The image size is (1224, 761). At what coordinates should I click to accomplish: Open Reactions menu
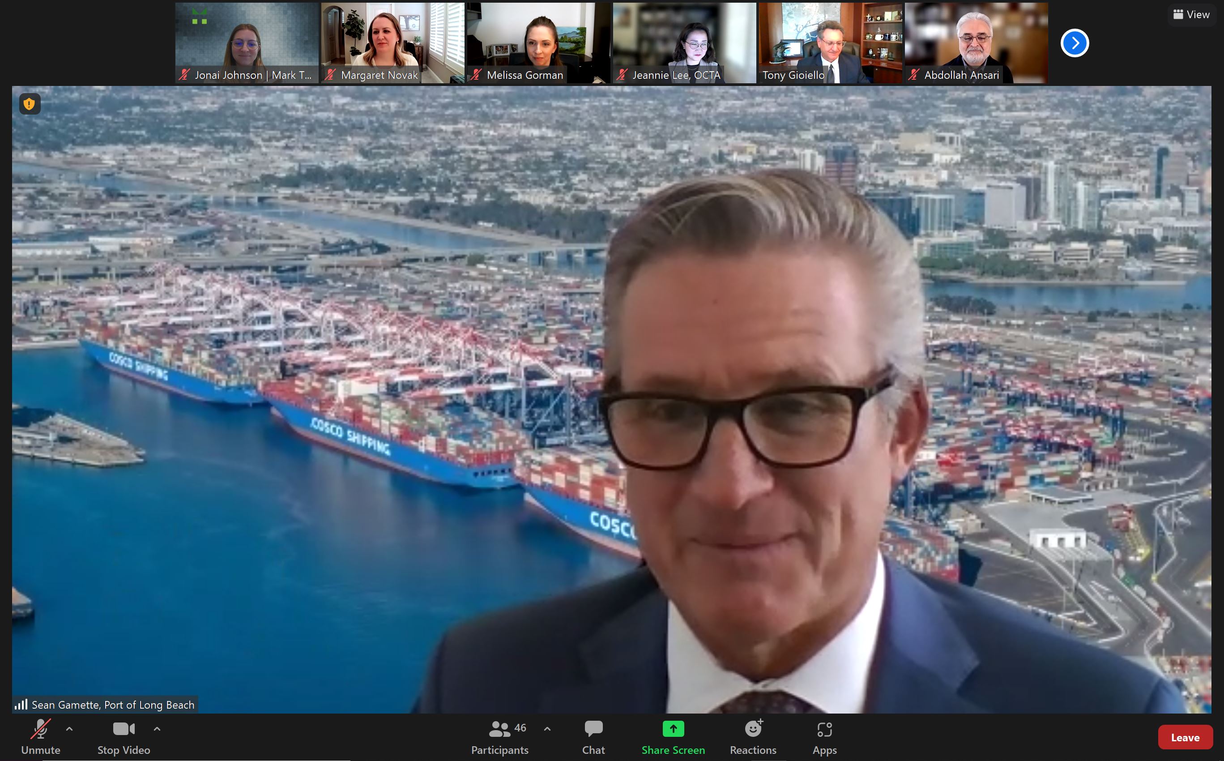pos(753,737)
